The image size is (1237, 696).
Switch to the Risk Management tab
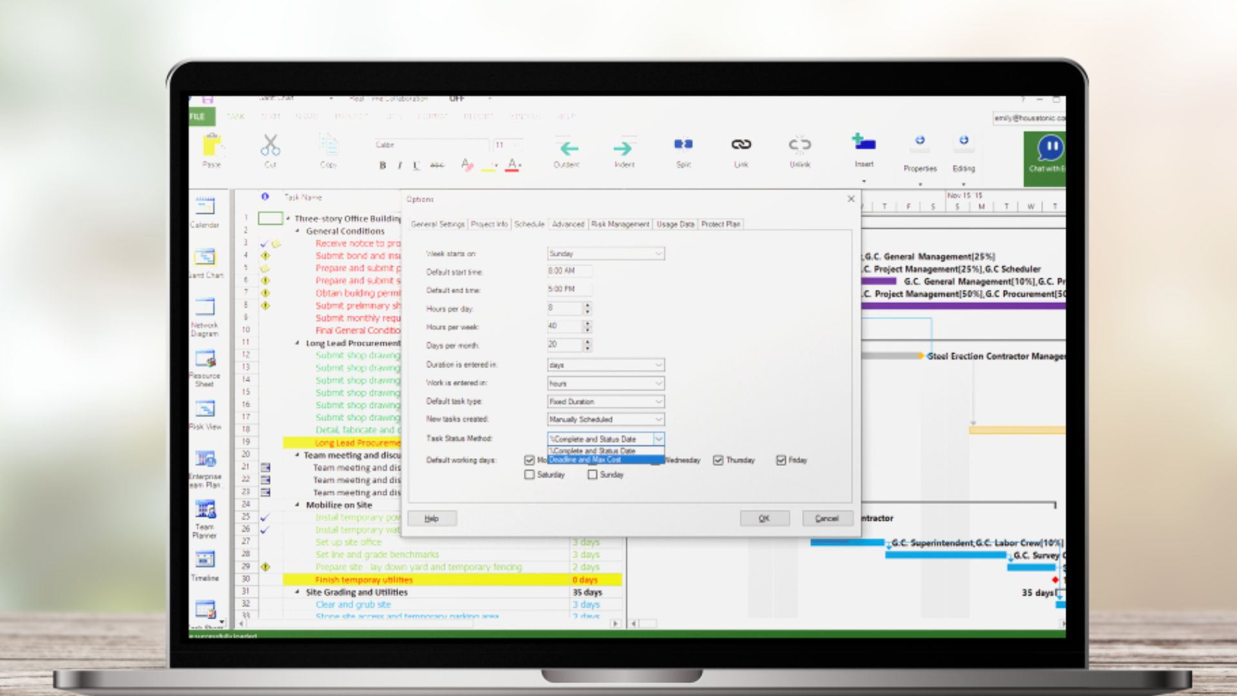pyautogui.click(x=619, y=224)
